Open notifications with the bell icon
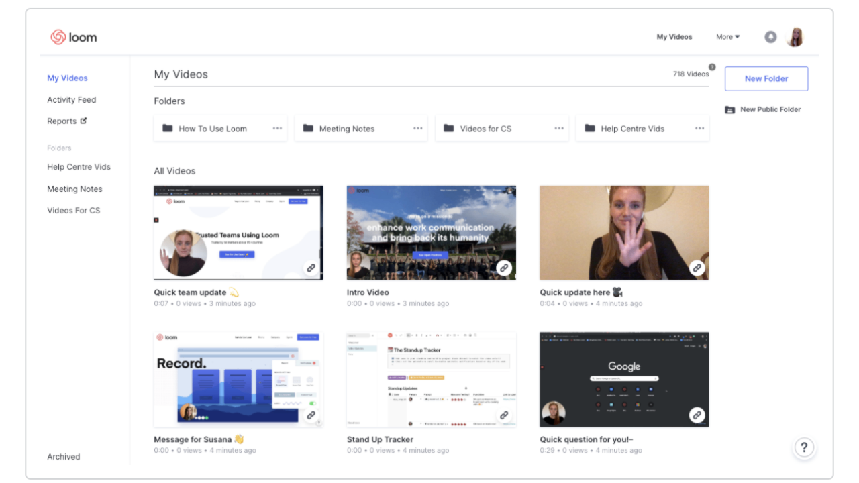This screenshot has height=483, width=859. (770, 37)
